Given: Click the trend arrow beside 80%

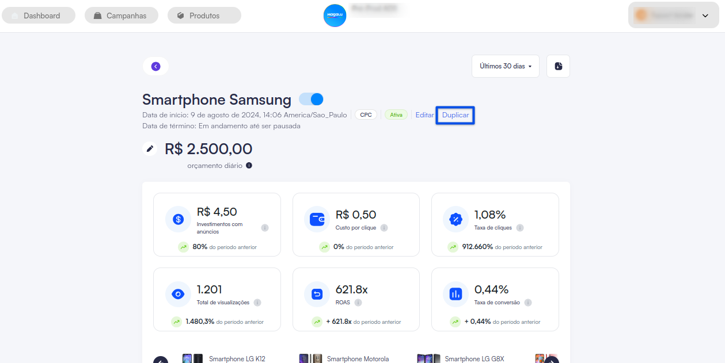Looking at the screenshot, I should click(183, 247).
